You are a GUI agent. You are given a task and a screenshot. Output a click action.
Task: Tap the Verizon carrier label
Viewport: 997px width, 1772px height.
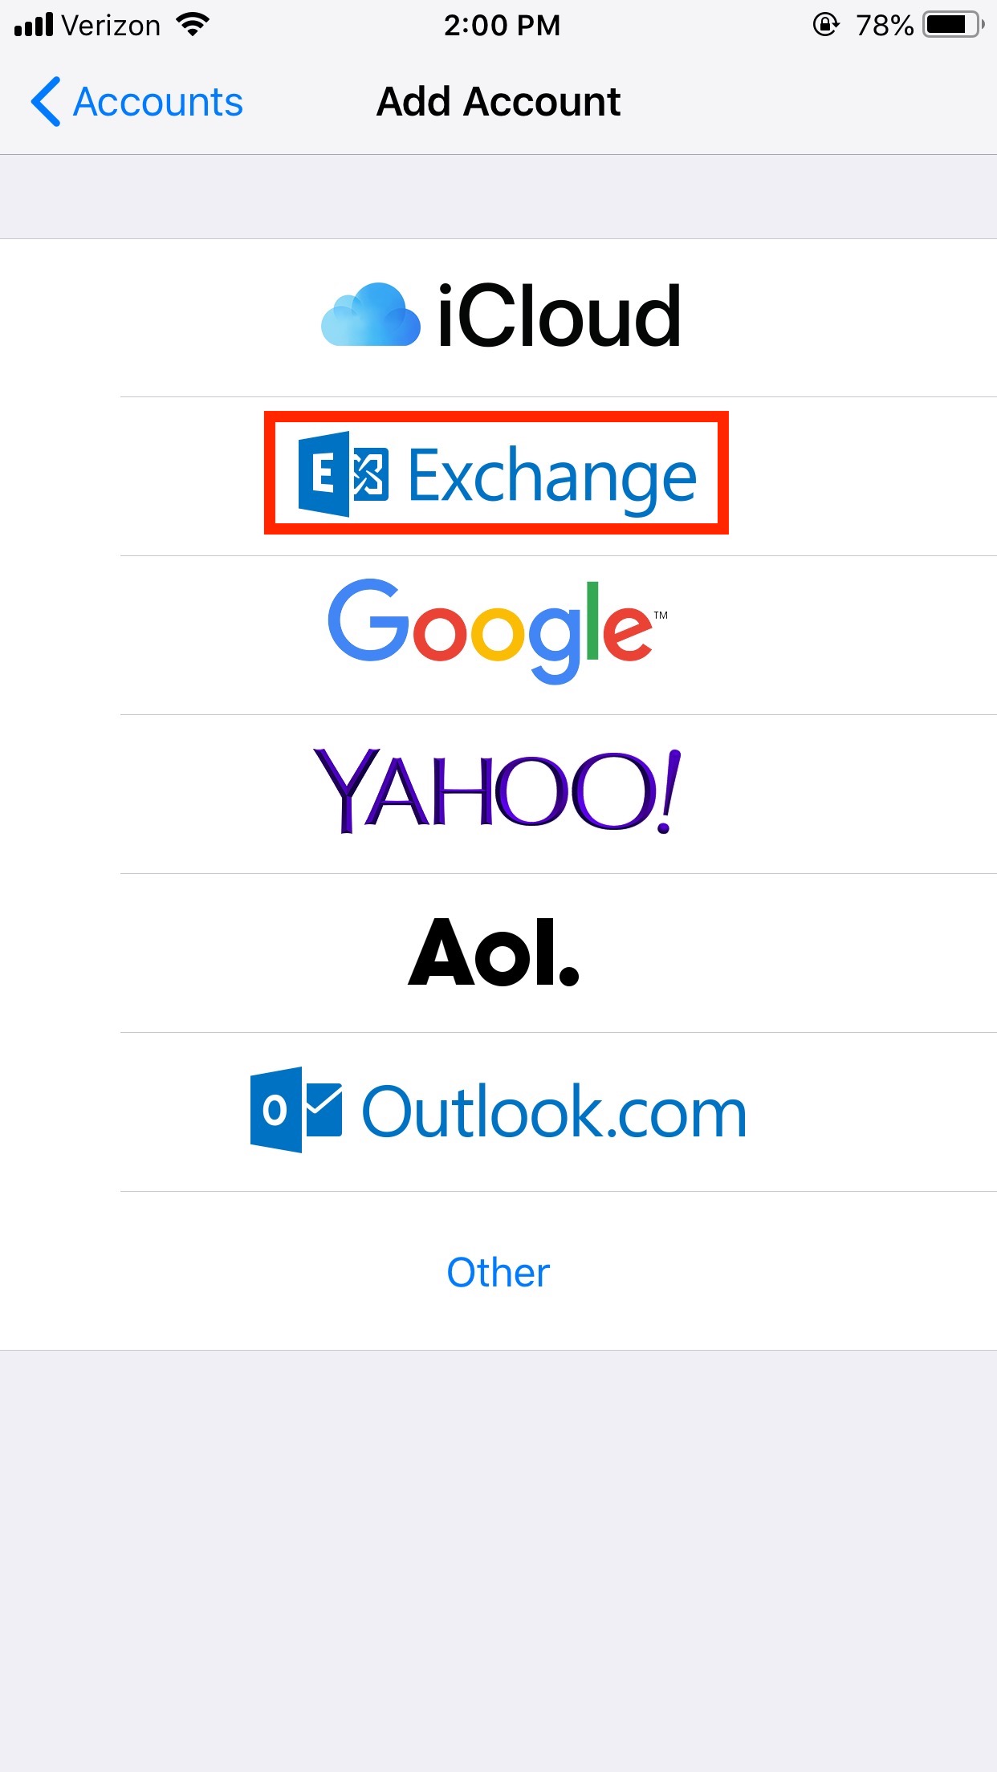(x=111, y=26)
